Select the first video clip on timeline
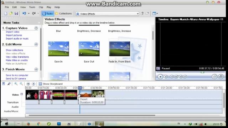 tap(32, 95)
